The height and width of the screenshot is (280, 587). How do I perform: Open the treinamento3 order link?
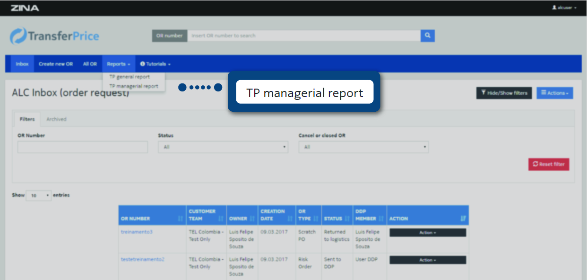tap(137, 232)
